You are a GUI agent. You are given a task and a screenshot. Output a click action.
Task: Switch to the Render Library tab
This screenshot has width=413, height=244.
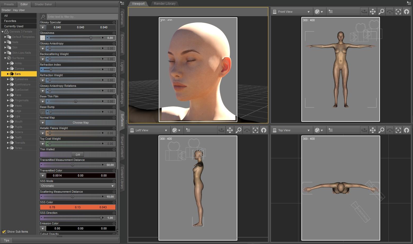pos(165,4)
